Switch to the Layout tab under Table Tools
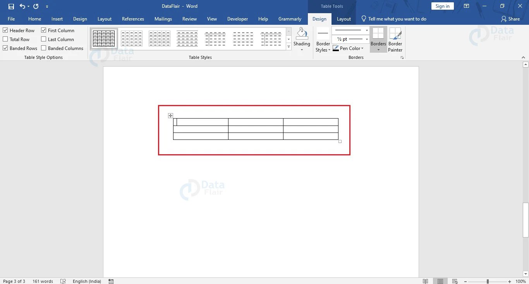Viewport: 529px width, 284px height. point(344,19)
